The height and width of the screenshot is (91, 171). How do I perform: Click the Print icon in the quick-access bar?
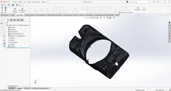click(x=20, y=5)
